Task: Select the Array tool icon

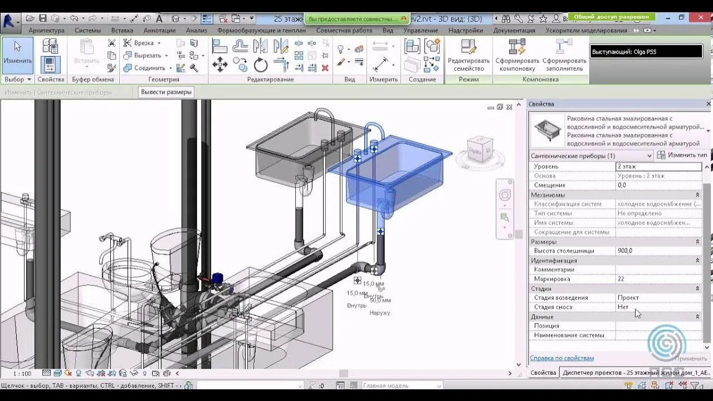Action: point(299,55)
